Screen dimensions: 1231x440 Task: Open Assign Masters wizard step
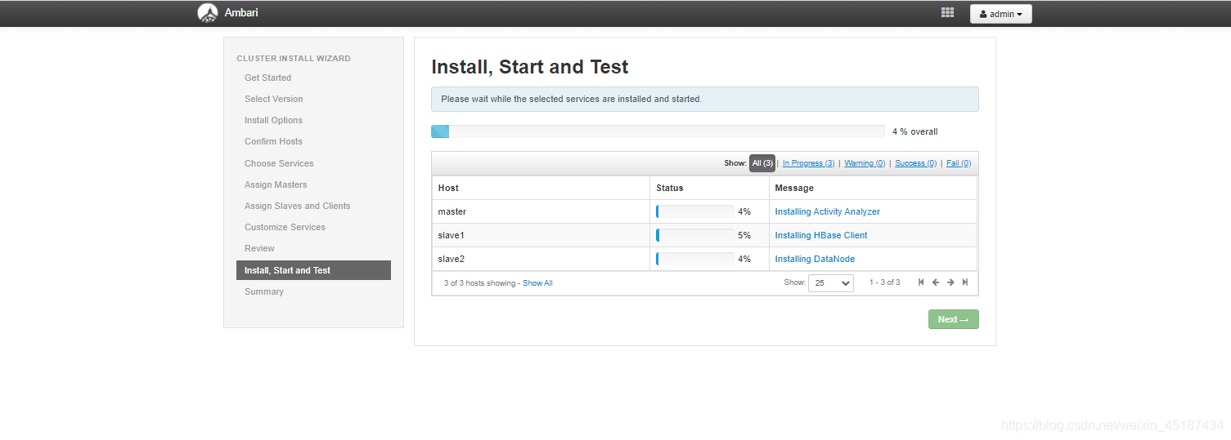point(276,184)
